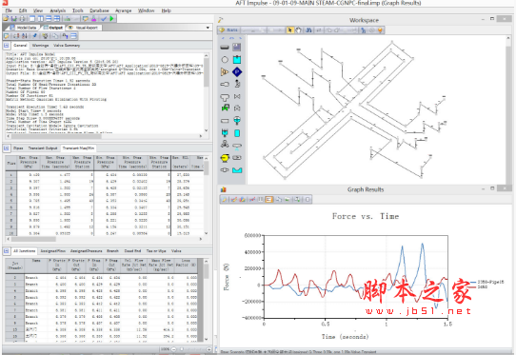Click the Basic button in Workspace toolbar
Viewport: 516px width, 355px height.
(228, 30)
